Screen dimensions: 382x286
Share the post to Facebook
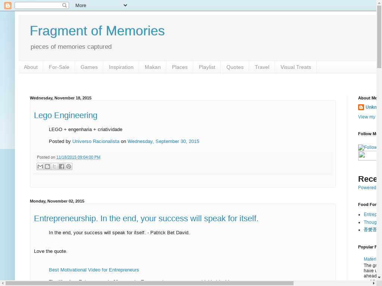coord(62,166)
